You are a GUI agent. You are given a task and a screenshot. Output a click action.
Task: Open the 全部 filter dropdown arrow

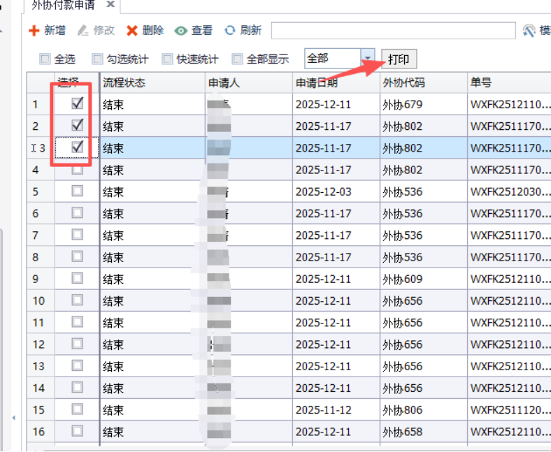(x=367, y=59)
